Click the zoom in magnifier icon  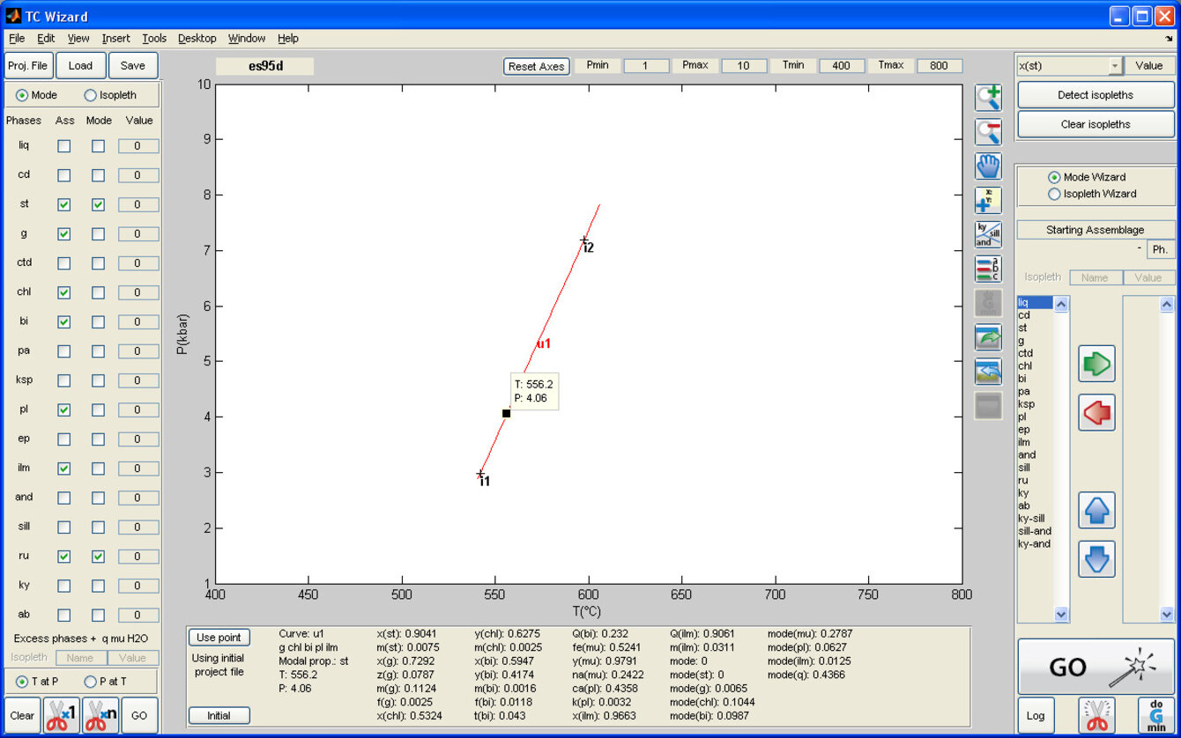988,98
